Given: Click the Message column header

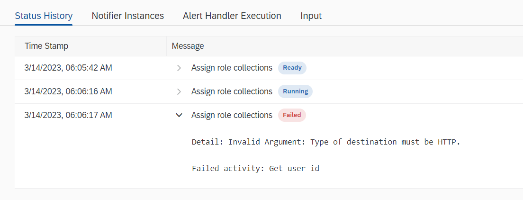Looking at the screenshot, I should tap(188, 46).
